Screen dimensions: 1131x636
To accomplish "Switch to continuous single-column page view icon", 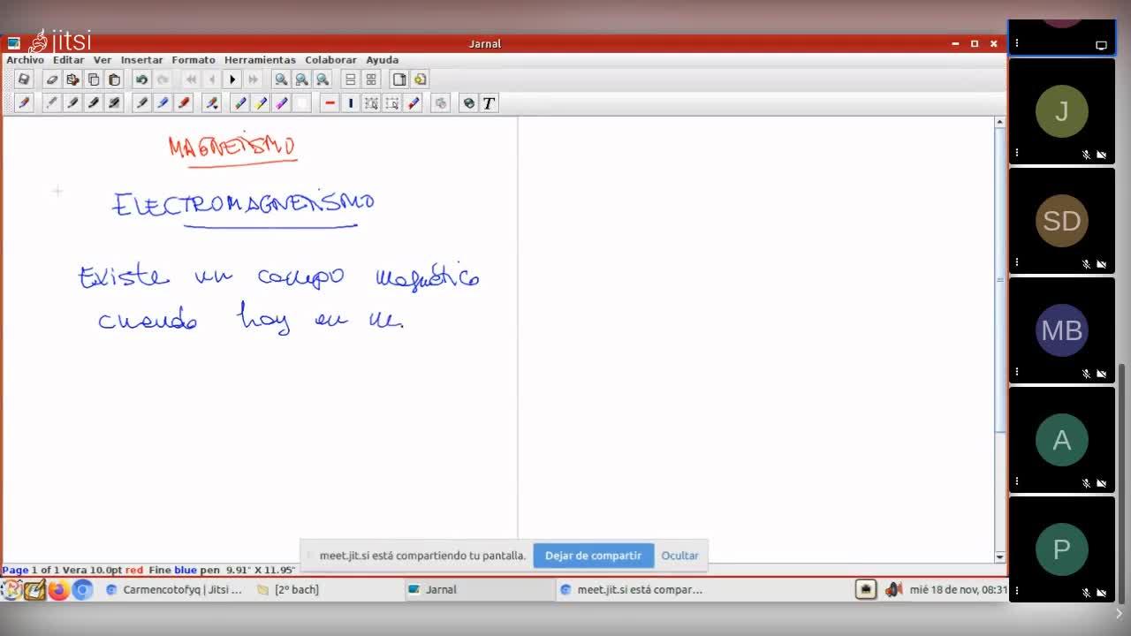I will click(x=351, y=79).
